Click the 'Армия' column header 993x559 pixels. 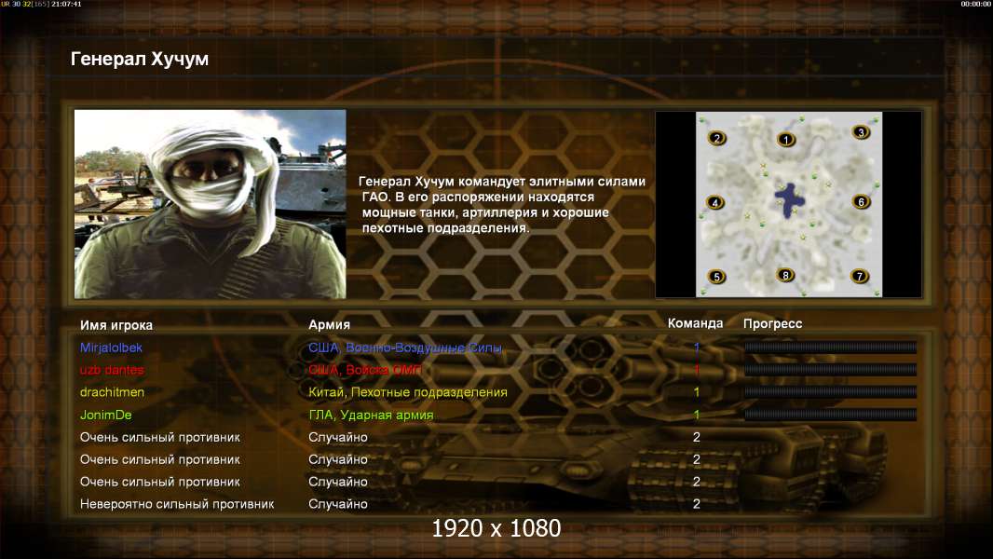329,325
